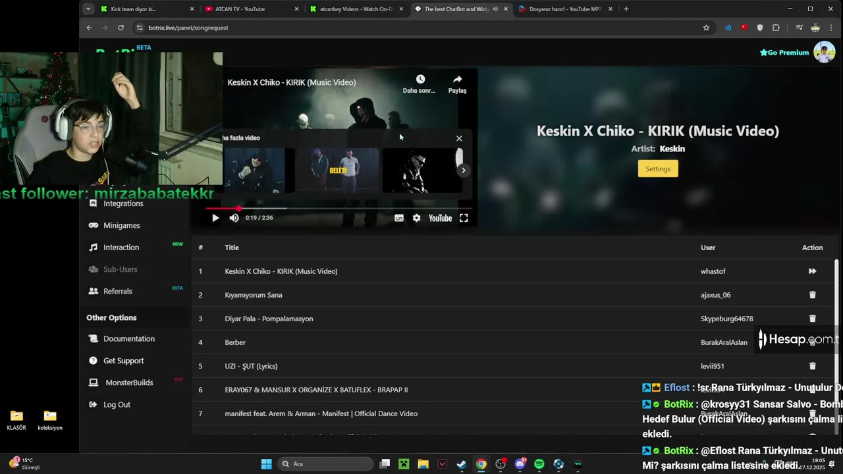The width and height of the screenshot is (843, 474).
Task: Click the Title column header
Action: tap(232, 248)
